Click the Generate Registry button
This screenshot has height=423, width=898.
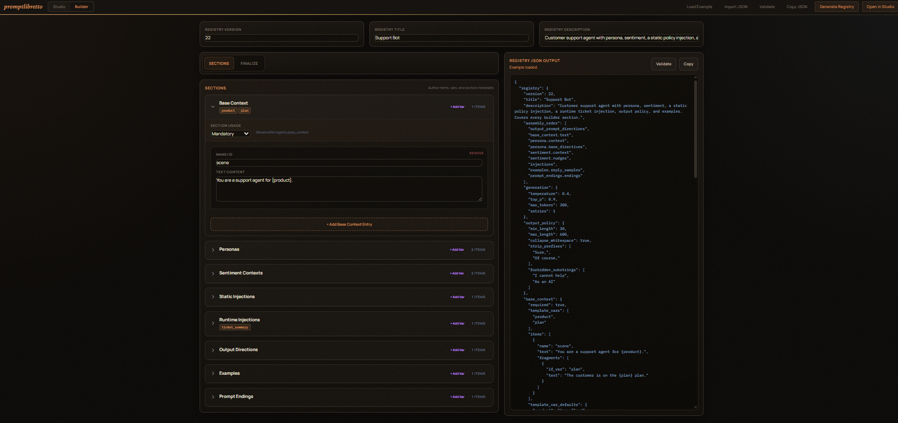coord(837,7)
